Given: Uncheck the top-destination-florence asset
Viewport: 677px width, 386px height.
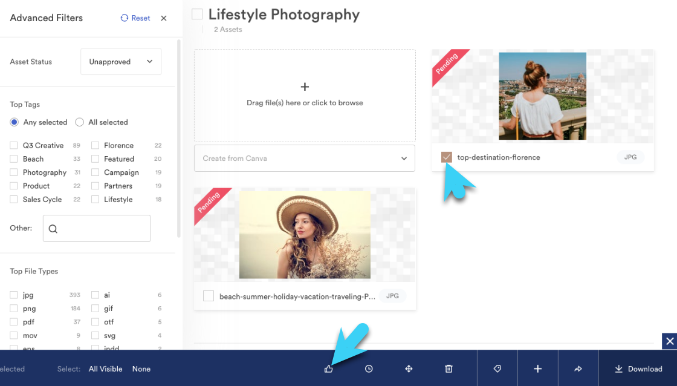Looking at the screenshot, I should click(446, 157).
